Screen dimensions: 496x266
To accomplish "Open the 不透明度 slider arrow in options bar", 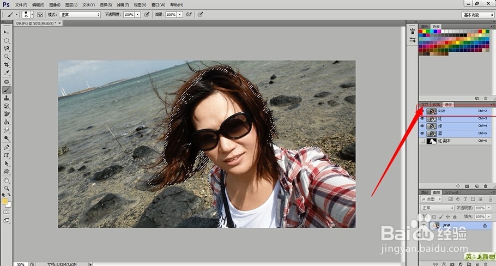I will (137, 15).
